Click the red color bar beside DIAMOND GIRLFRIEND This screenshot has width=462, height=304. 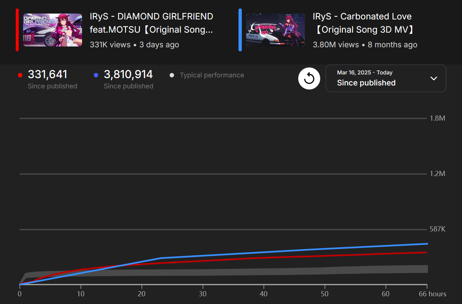coord(17,30)
